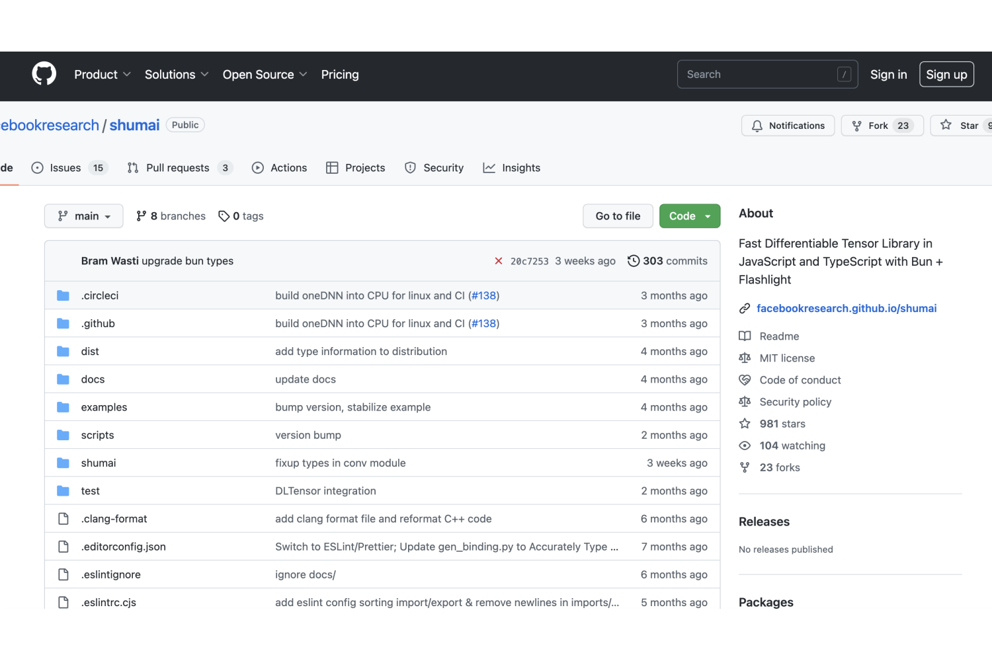Switch to the Insights tab
992x661 pixels.
tap(512, 168)
